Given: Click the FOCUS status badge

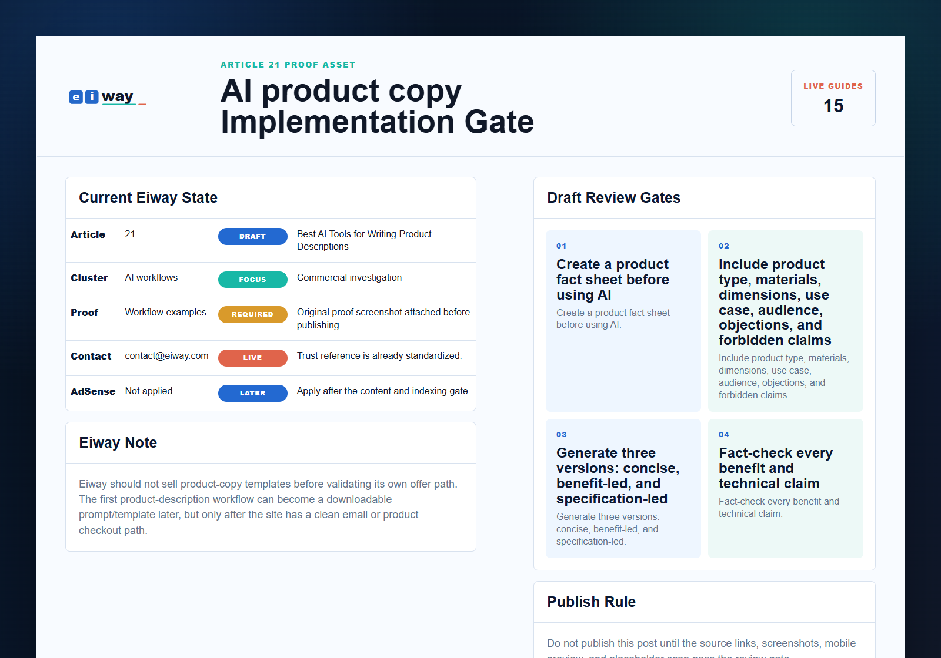Looking at the screenshot, I should [x=252, y=280].
